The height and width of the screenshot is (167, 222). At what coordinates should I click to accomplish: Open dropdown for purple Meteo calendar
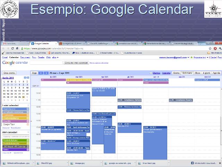click(x=28, y=150)
